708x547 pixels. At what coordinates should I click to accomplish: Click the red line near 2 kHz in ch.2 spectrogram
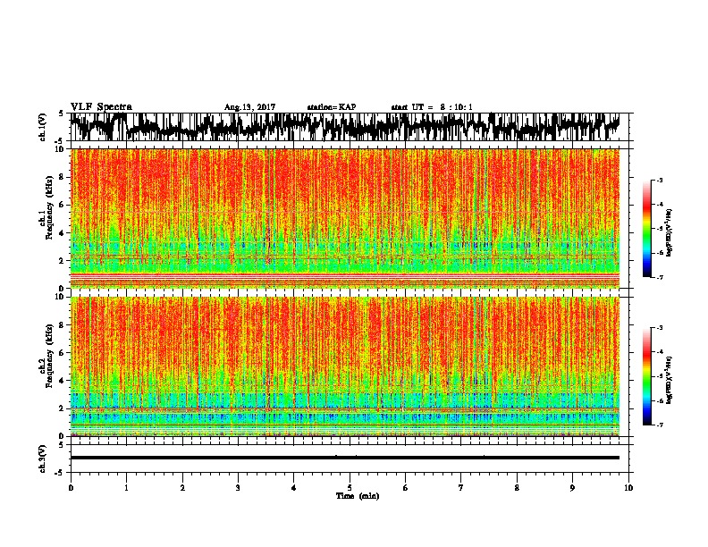[x=345, y=409]
